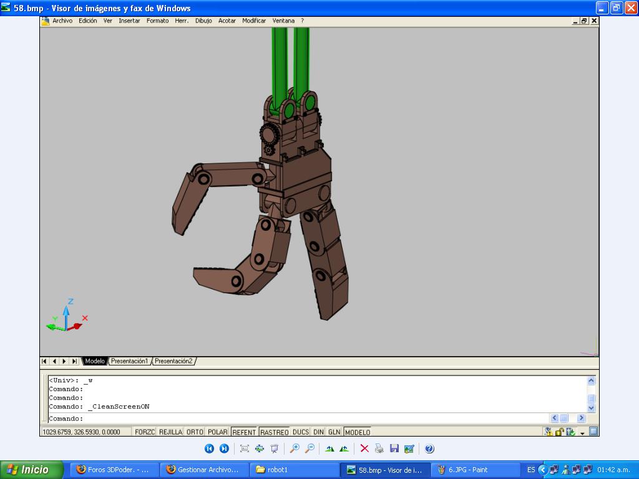Open the Edición menu
The width and height of the screenshot is (639, 479).
[x=87, y=21]
